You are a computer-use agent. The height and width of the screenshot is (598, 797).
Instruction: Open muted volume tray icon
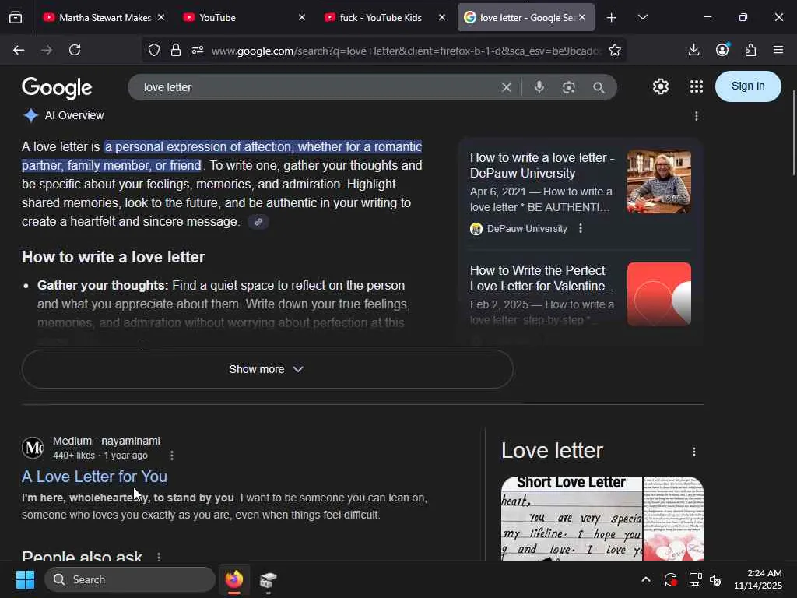point(714,579)
